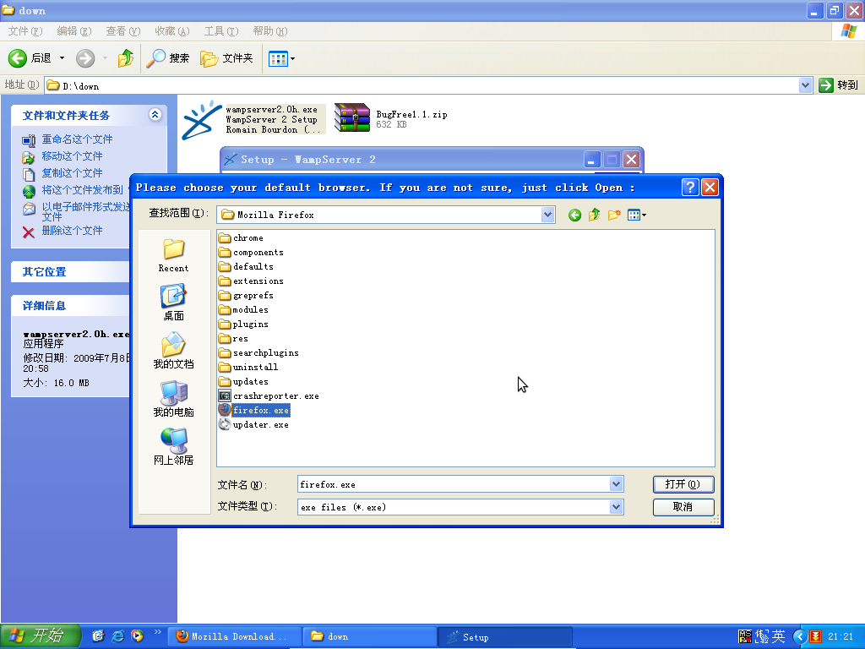The image size is (865, 649).
Task: Click the help question mark in dialog title
Action: (690, 188)
